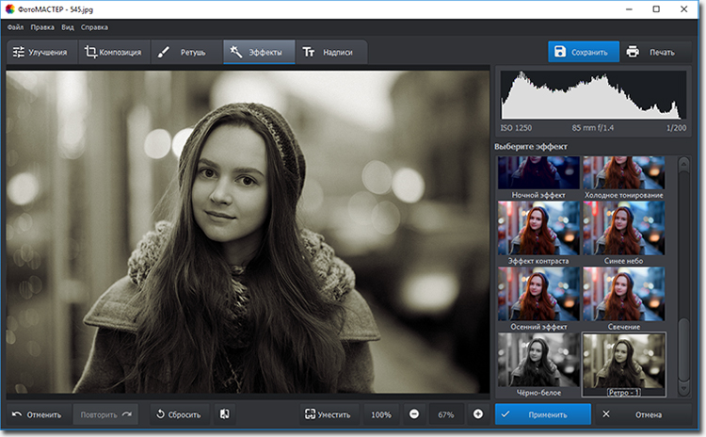
Task: Click the Отменить undo button
Action: pyautogui.click(x=38, y=414)
